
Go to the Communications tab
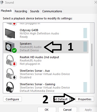[x=52, y=11]
